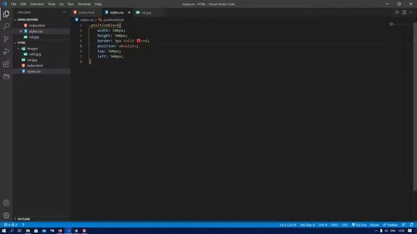The image size is (417, 234).
Task: Click the Split Editor icon
Action: tap(404, 12)
